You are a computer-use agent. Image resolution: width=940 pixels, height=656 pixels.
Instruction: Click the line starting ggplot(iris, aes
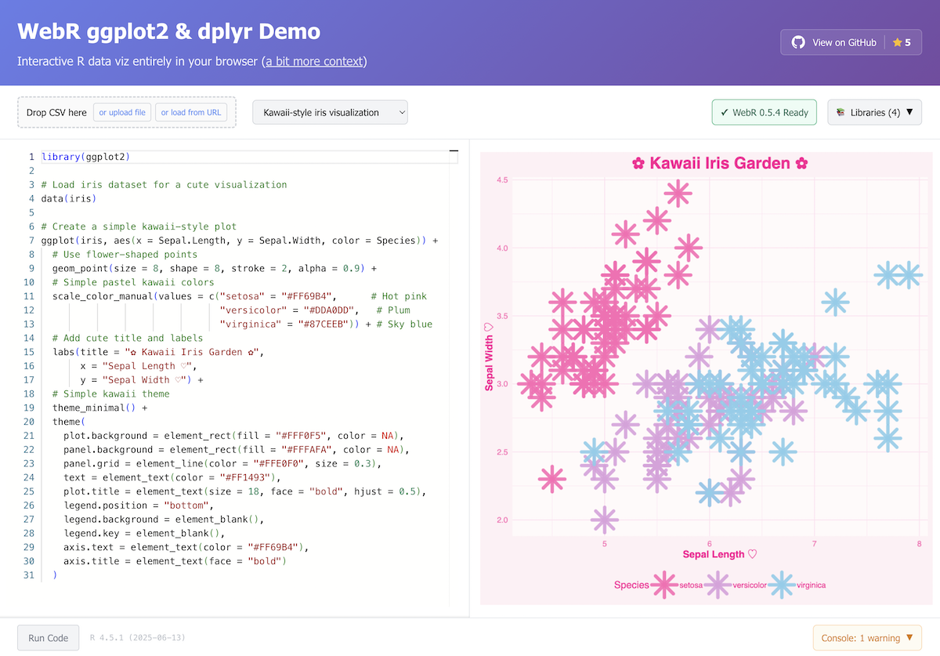click(x=240, y=241)
